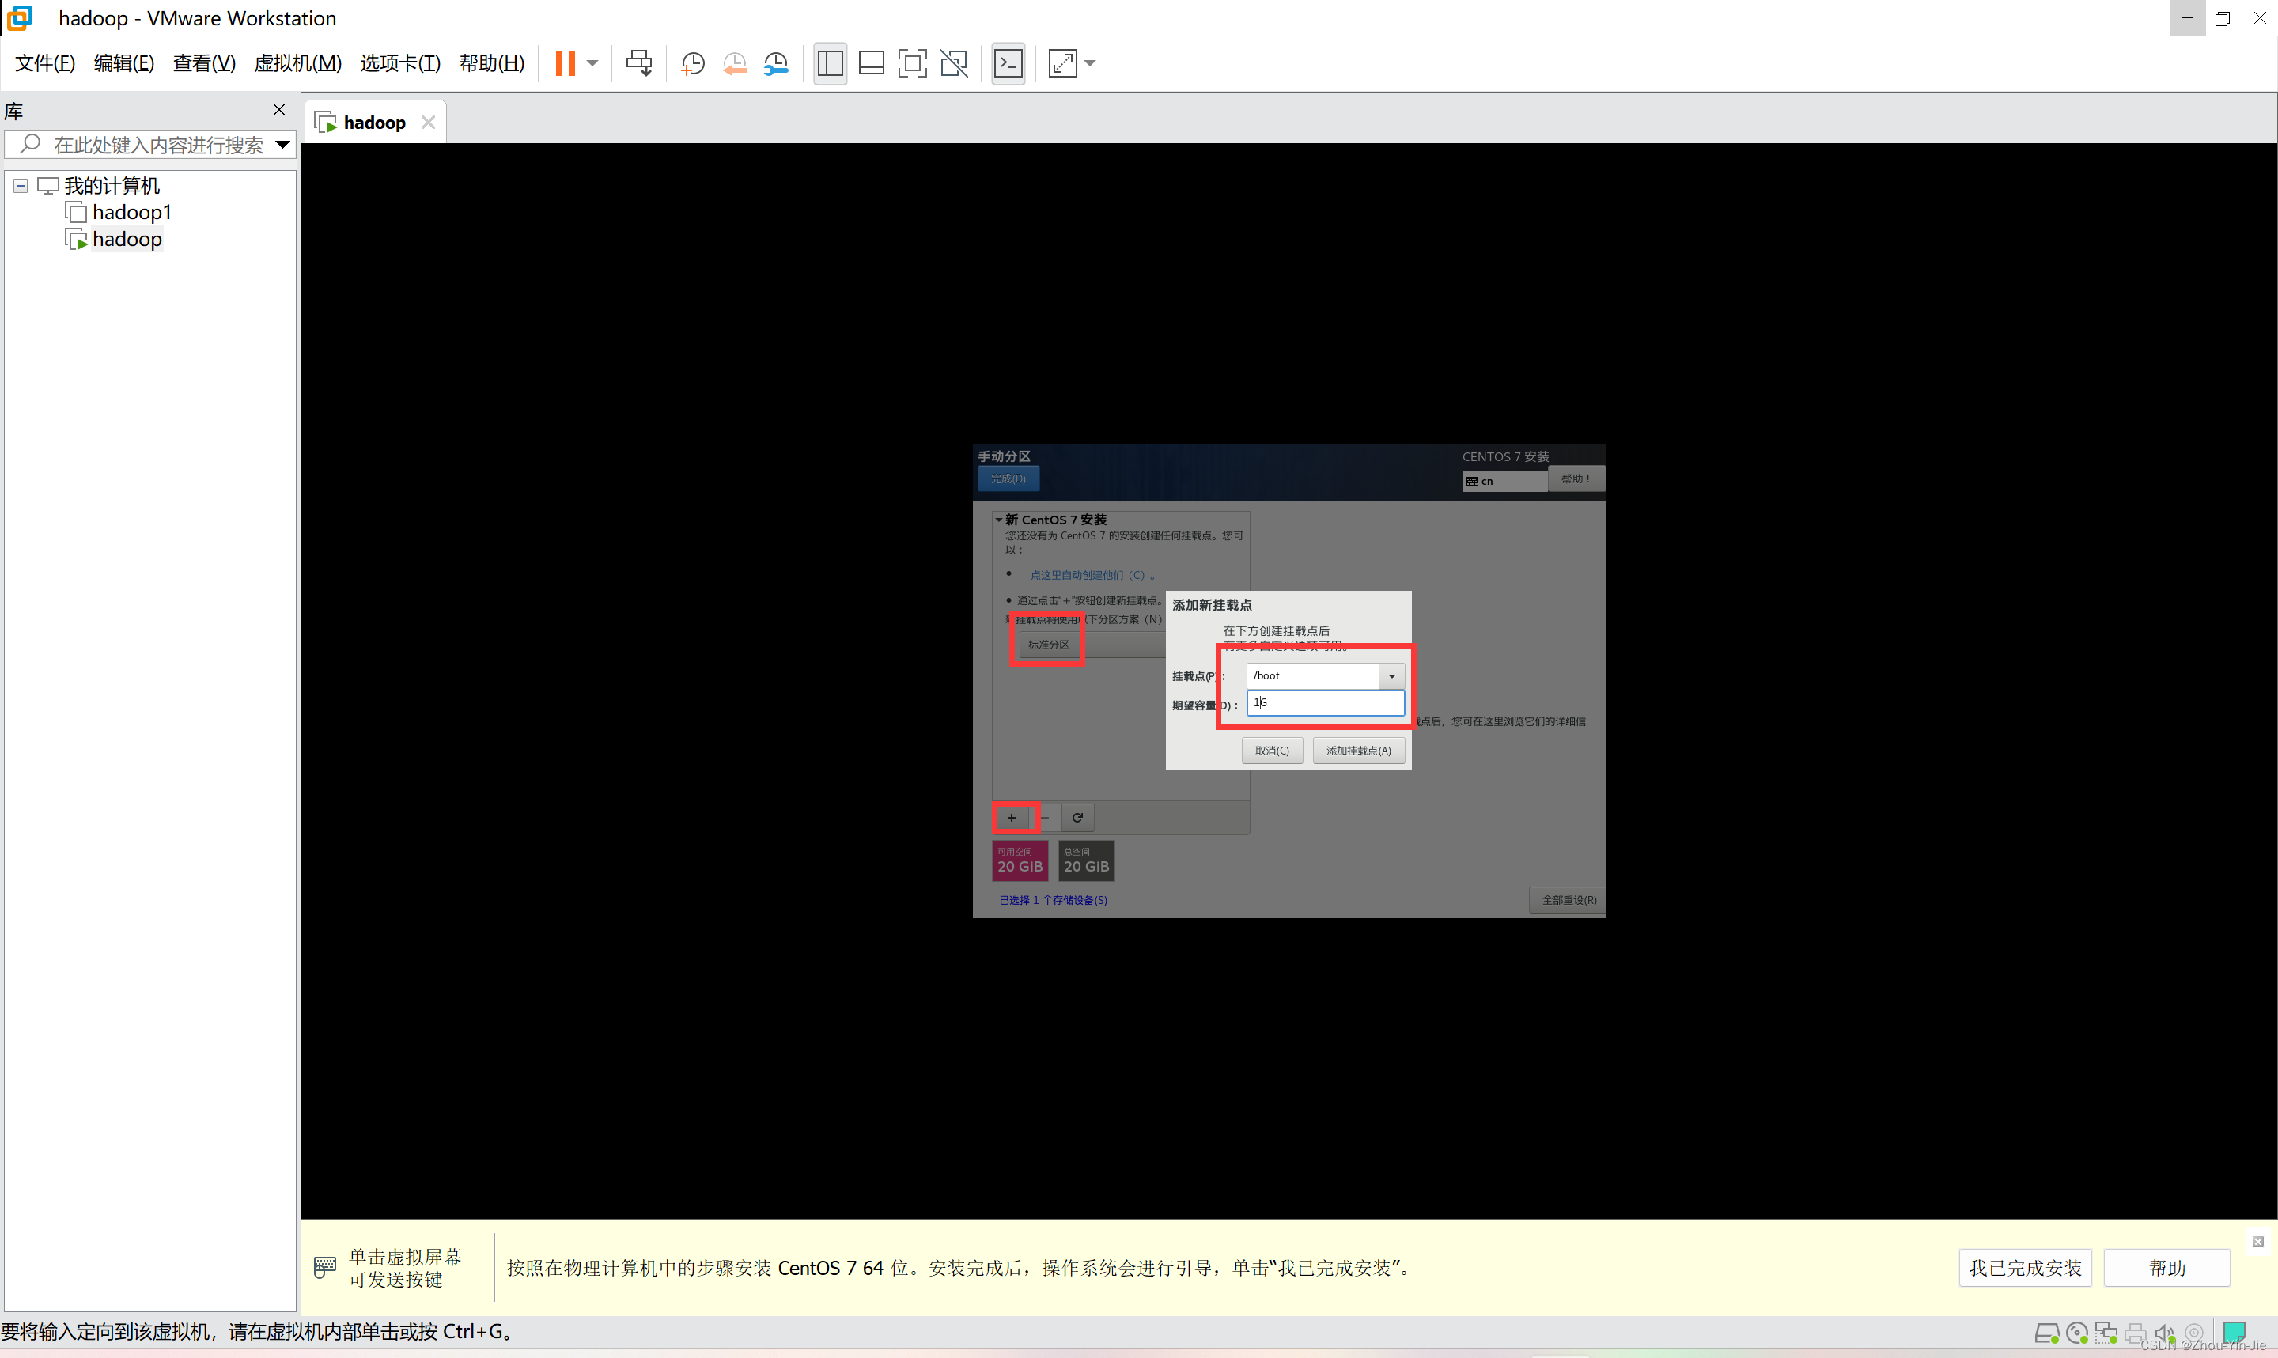
Task: Click the message log note icon
Action: pyautogui.click(x=2234, y=1333)
